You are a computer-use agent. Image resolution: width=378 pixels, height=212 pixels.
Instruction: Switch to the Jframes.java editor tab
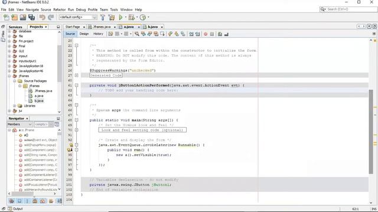pyautogui.click(x=102, y=26)
